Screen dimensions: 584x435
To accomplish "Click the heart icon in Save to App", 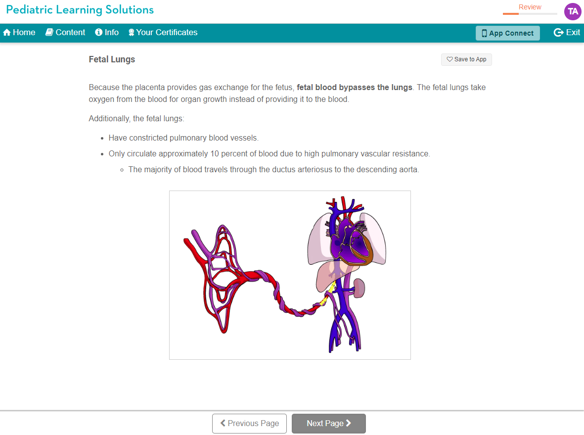I will point(449,59).
